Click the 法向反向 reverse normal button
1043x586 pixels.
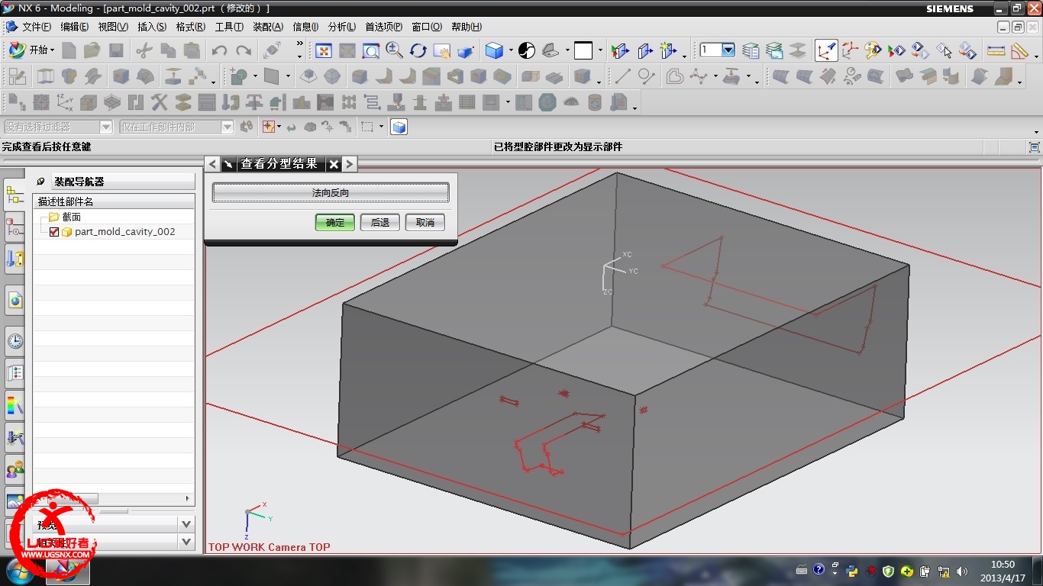tap(331, 193)
